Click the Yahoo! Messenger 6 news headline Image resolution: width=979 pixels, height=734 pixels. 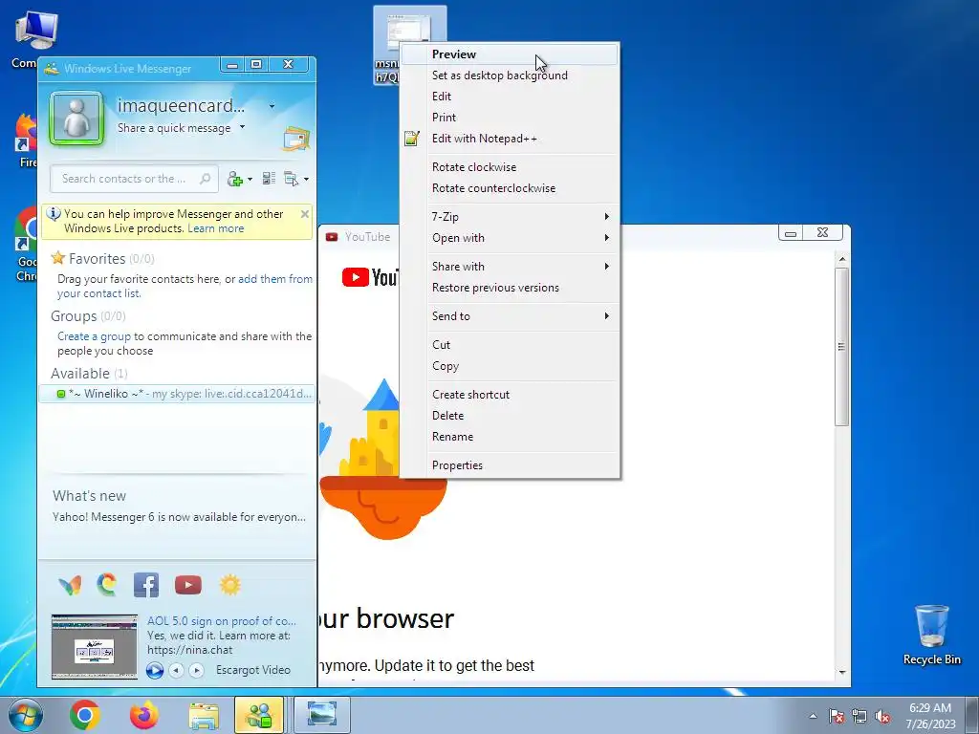(x=179, y=517)
